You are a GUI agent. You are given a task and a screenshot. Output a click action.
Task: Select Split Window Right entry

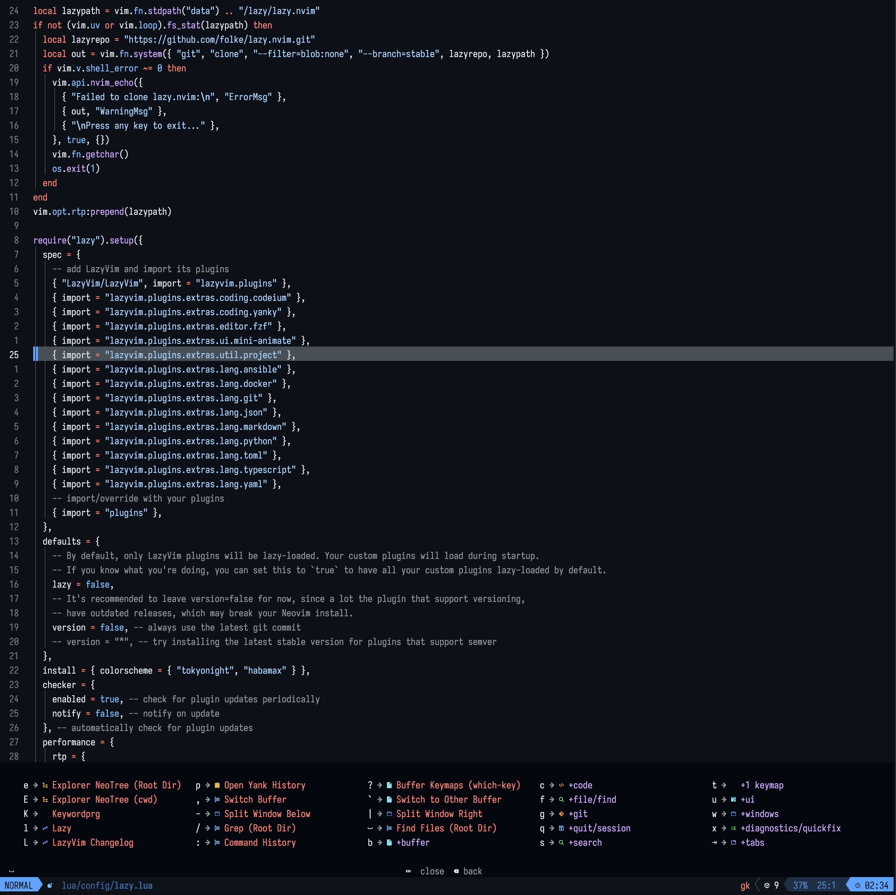click(x=439, y=814)
